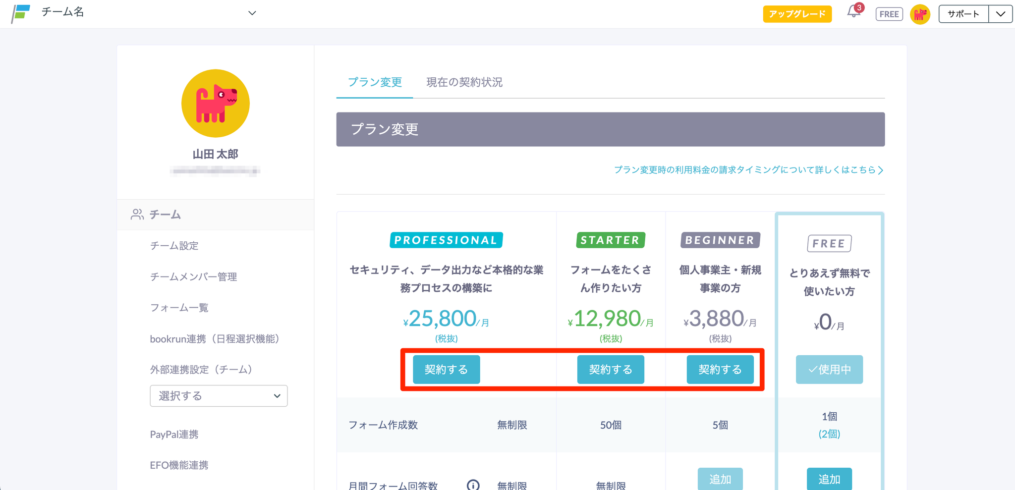The image size is (1015, 490).
Task: Click the formrun logo icon
Action: pyautogui.click(x=21, y=13)
